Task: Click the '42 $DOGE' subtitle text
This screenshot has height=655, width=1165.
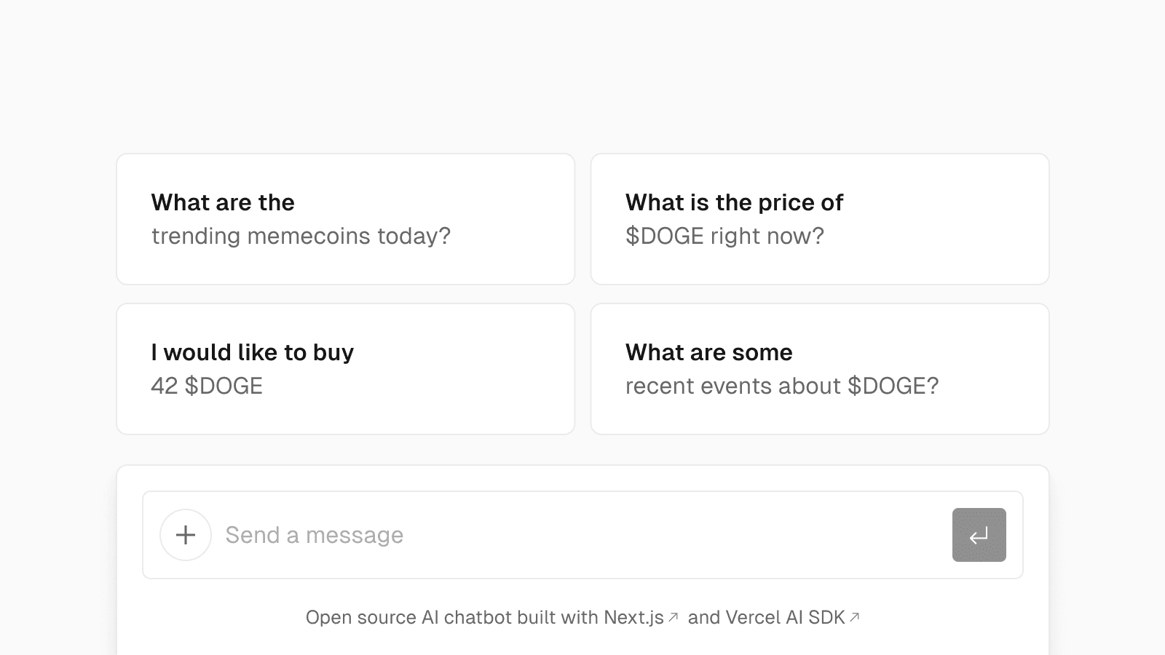Action: (207, 386)
